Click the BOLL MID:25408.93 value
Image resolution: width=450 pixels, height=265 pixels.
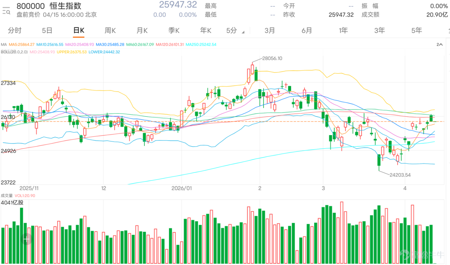click(42, 52)
